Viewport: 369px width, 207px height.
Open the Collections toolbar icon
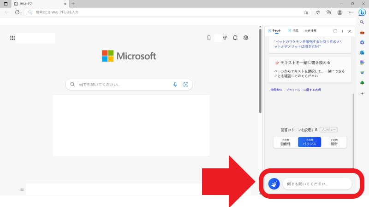pos(329,12)
